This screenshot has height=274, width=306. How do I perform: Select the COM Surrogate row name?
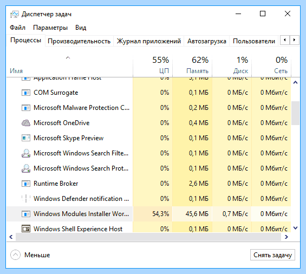click(x=56, y=93)
